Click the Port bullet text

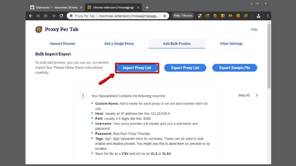pyautogui.click(x=123, y=119)
